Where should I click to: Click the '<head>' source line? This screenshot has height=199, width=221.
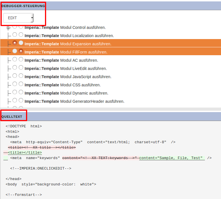point(12,137)
